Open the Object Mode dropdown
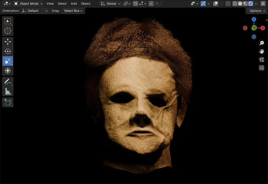This screenshot has height=184, width=268. point(28,4)
